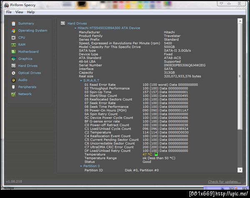Click the Peripherals mouse icon
This screenshot has width=250, height=198.
click(x=13, y=87)
